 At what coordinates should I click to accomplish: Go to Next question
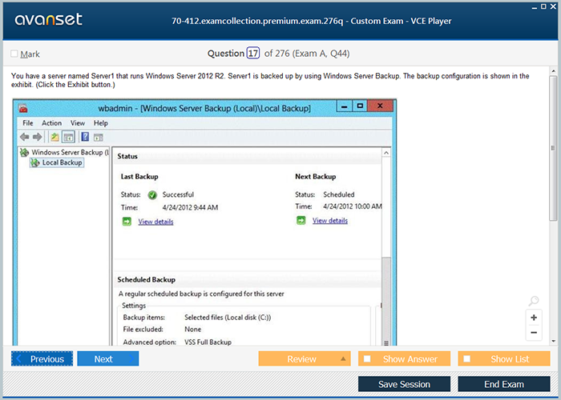[108, 358]
